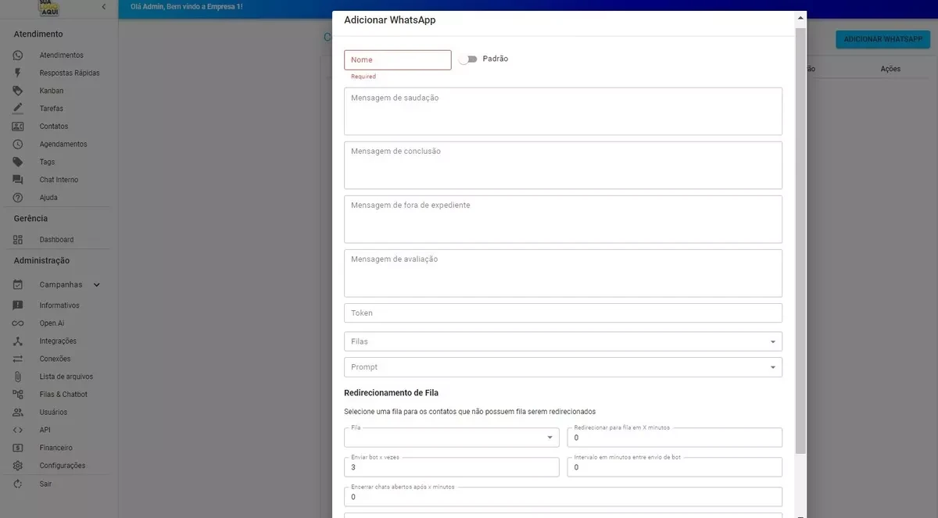Click the Open AI infinity icon
The height and width of the screenshot is (518, 938).
point(17,323)
